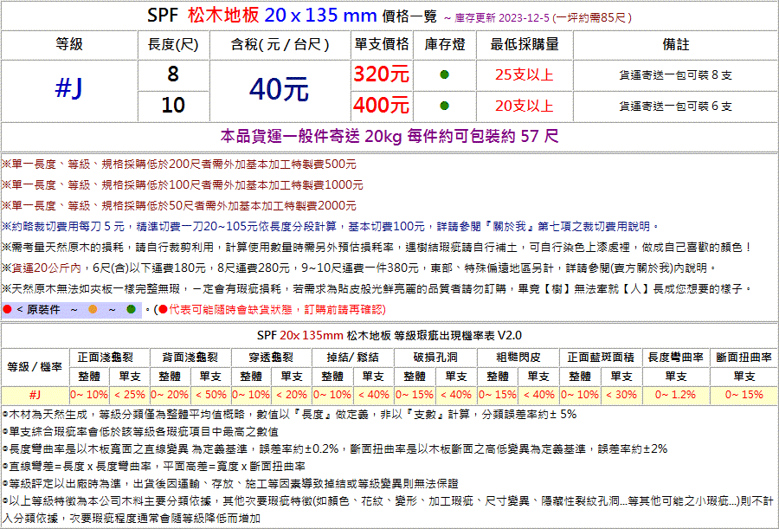This screenshot has width=779, height=529.
Task: Click the purple line 本品貨運一般件寄送 20kg
Action: pyautogui.click(x=389, y=136)
